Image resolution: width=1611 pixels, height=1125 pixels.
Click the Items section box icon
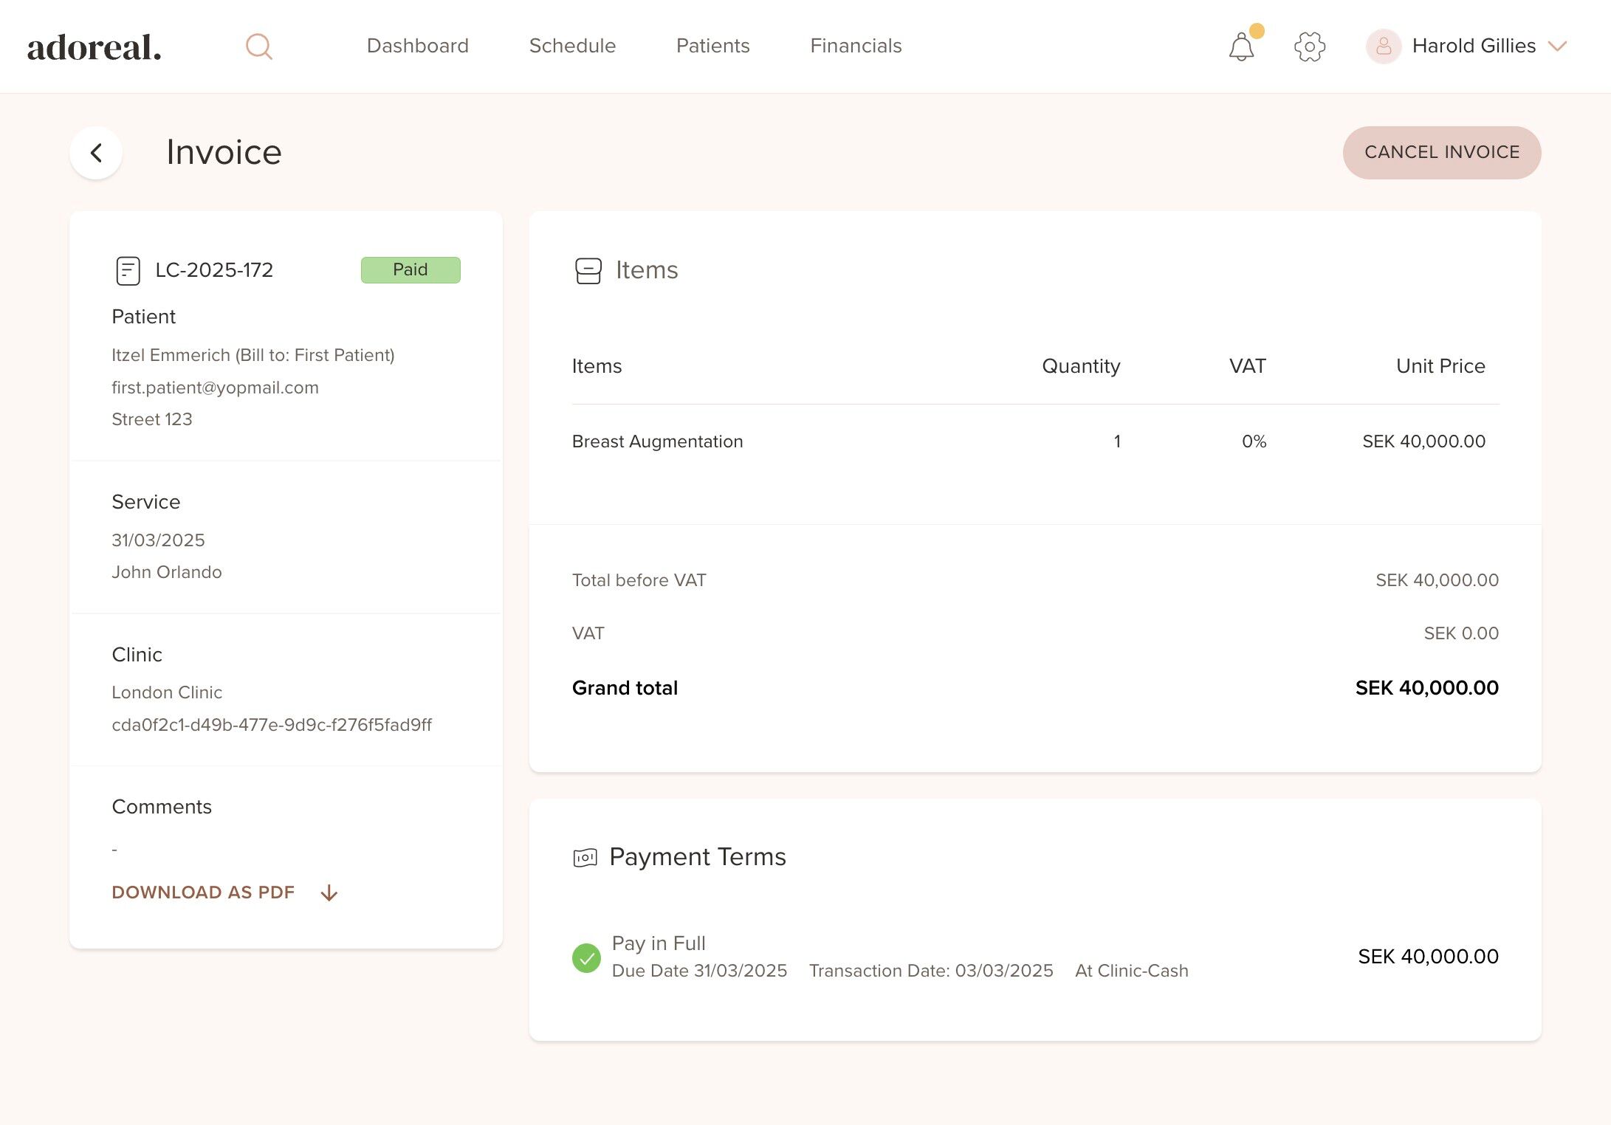point(588,270)
